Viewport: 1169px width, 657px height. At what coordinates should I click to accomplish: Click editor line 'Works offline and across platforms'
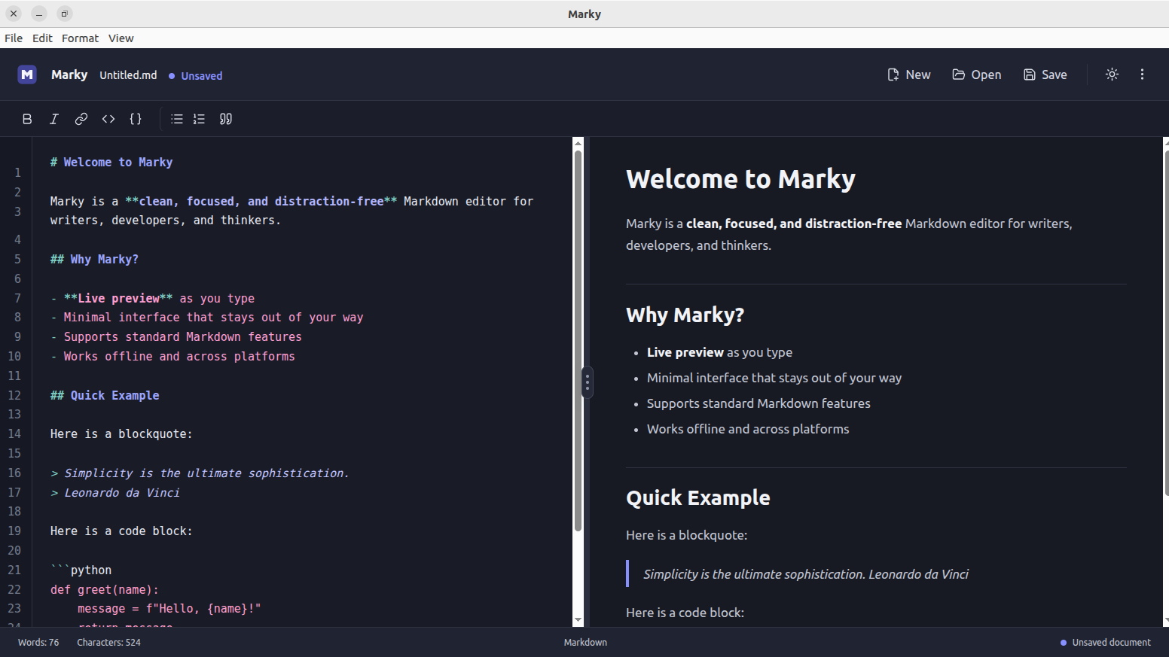pos(172,357)
